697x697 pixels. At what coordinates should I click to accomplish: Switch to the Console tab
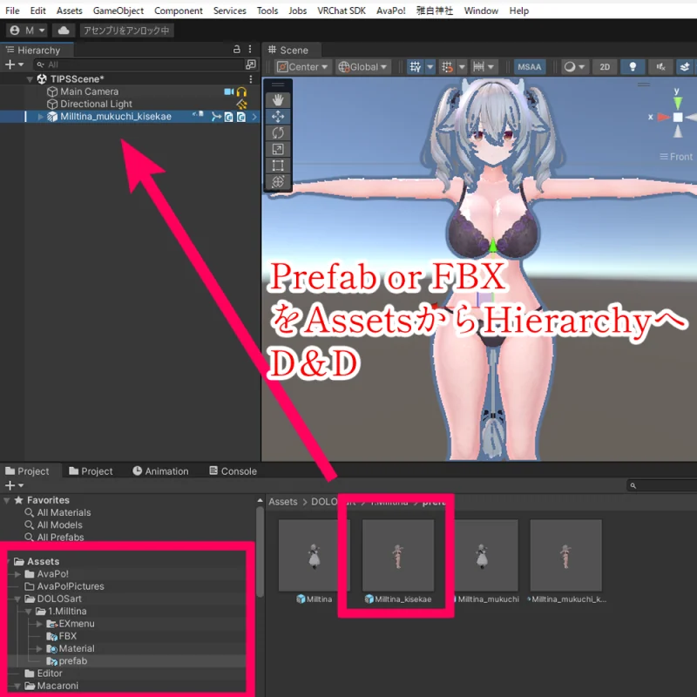(x=233, y=471)
